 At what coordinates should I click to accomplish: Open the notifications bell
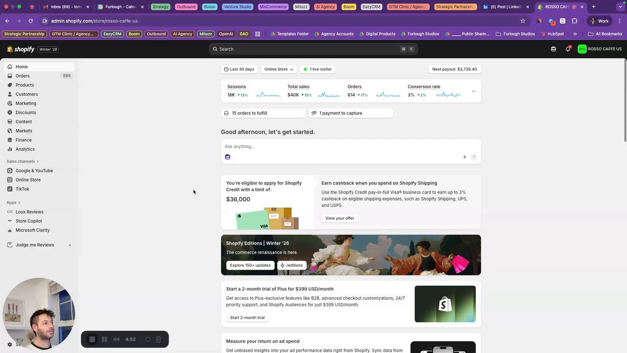pyautogui.click(x=568, y=49)
